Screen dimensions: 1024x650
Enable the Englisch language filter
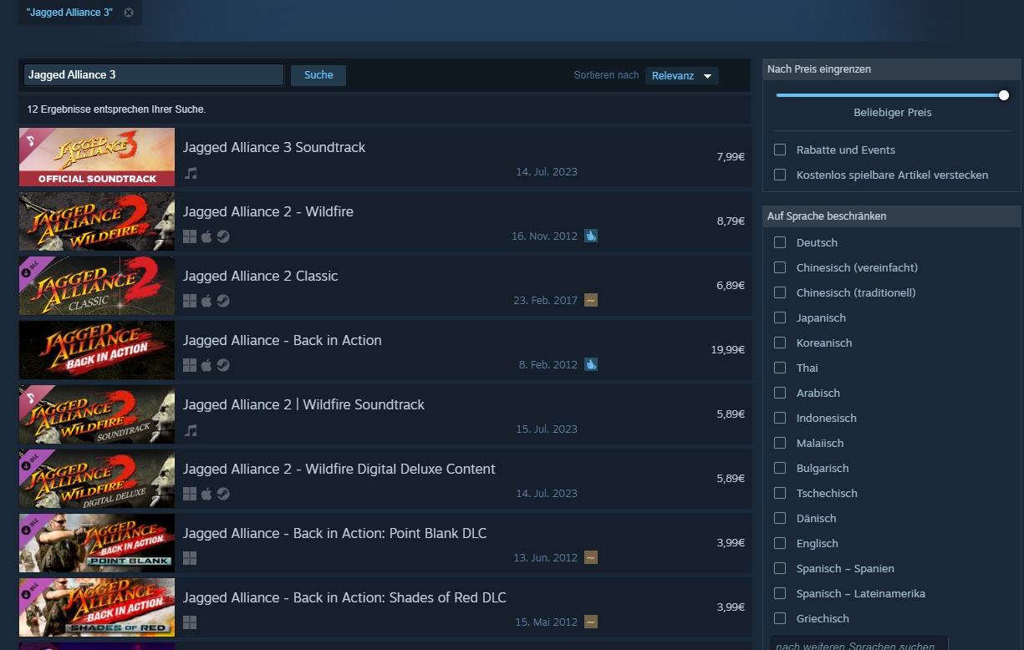coord(780,543)
